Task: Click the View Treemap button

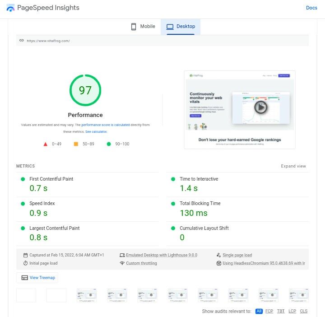Action: point(37,278)
